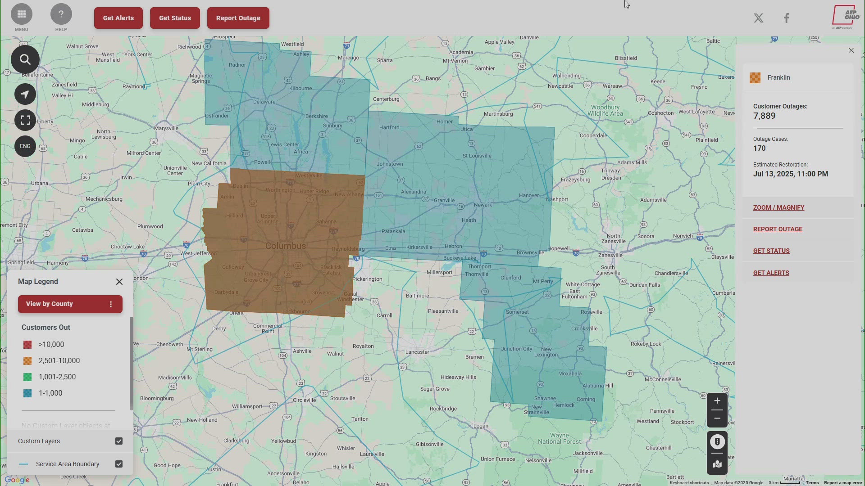Click the Get Alerts button
This screenshot has height=486, width=865.
click(x=118, y=18)
